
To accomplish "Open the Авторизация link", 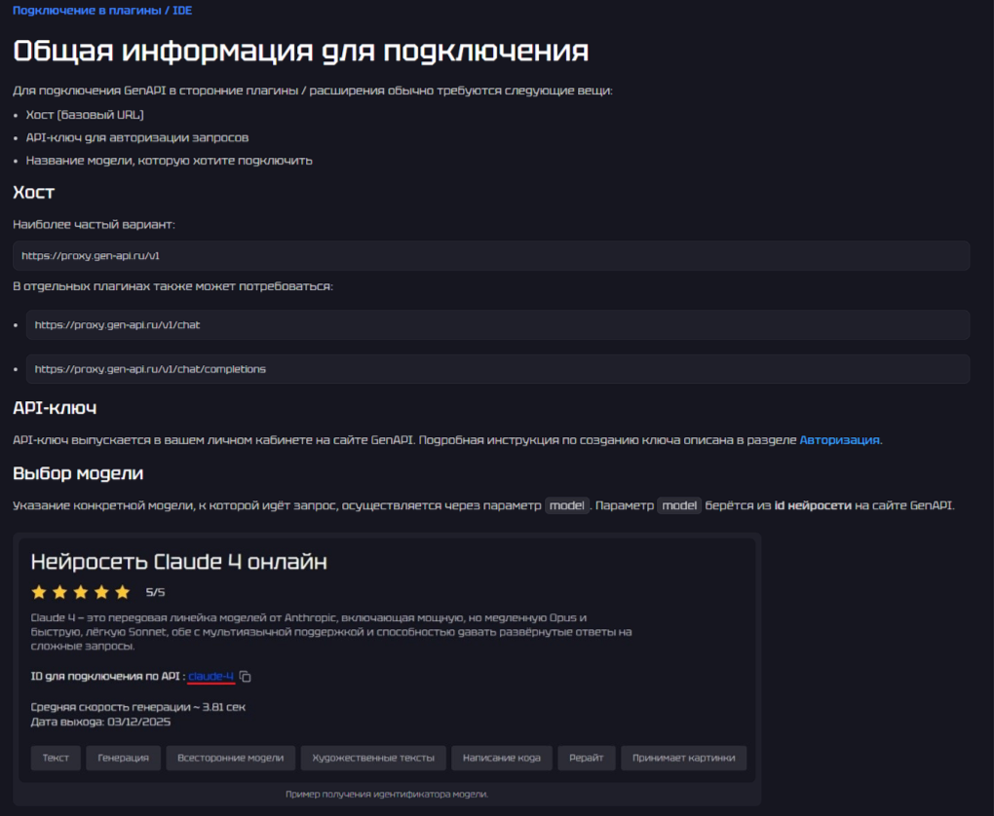I will pyautogui.click(x=839, y=440).
